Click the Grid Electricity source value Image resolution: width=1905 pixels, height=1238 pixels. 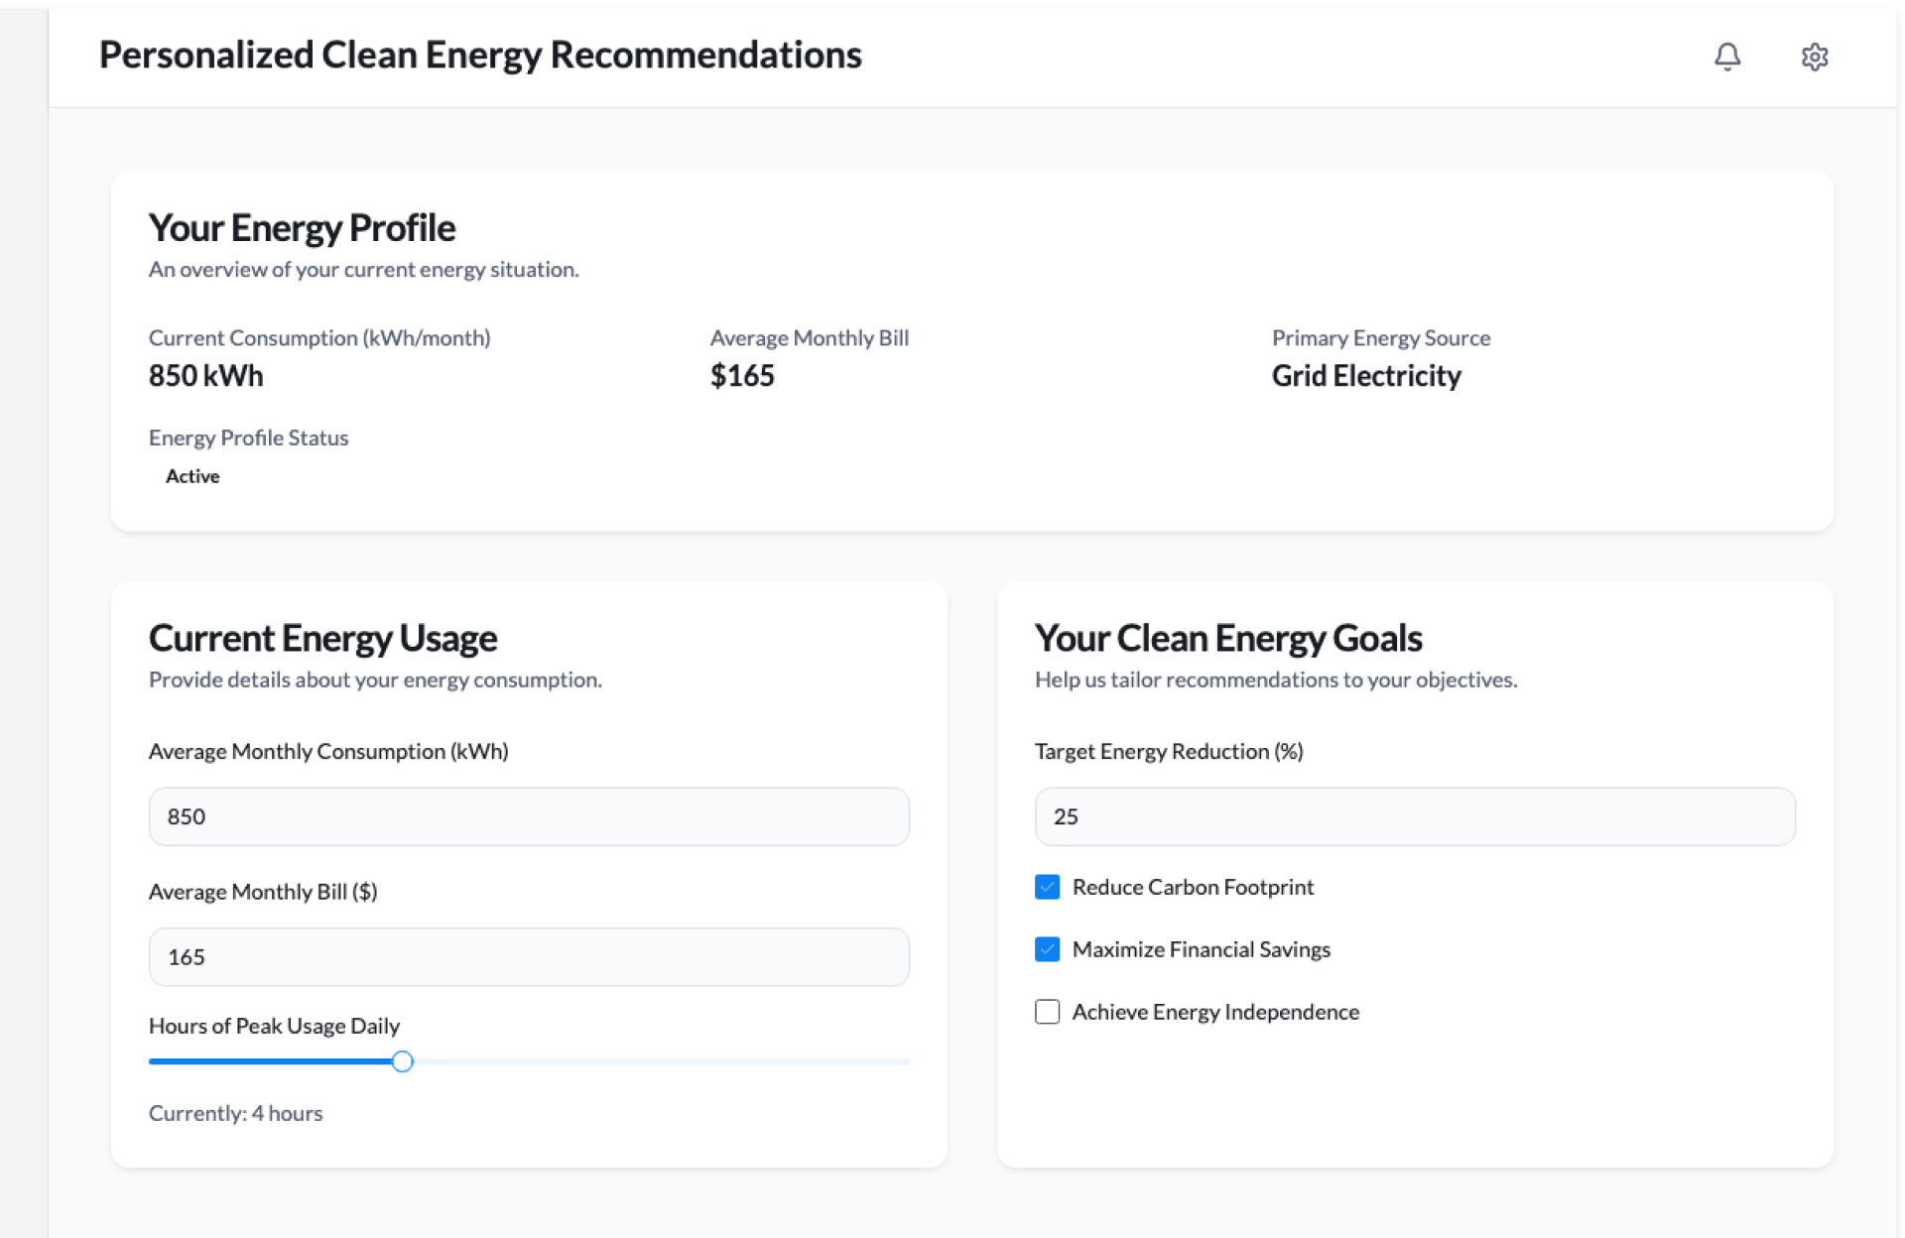[1365, 376]
